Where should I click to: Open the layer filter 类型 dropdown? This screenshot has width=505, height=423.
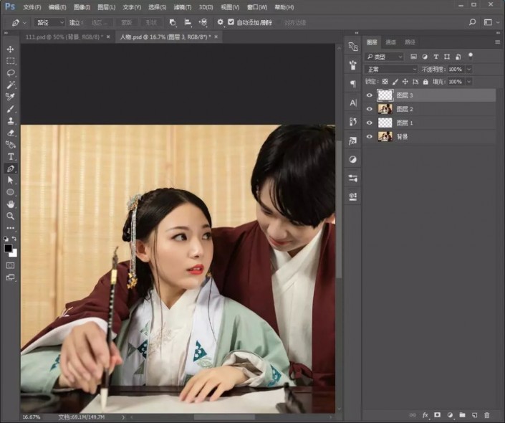[384, 57]
